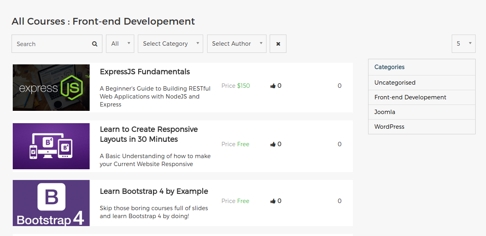Click thumbs-up icon for ExpressJS Fundamentals
486x236 pixels.
click(273, 86)
